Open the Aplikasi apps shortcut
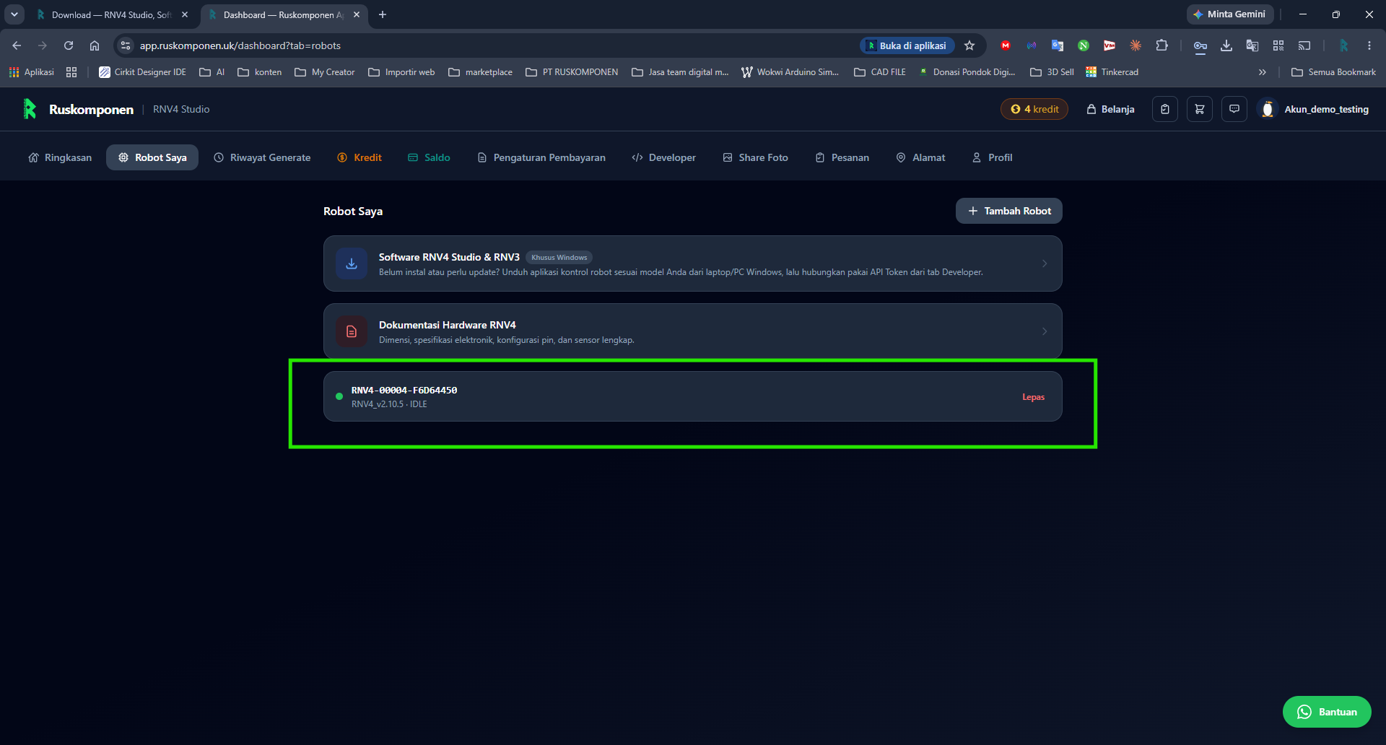Viewport: 1386px width, 745px height. click(x=31, y=72)
